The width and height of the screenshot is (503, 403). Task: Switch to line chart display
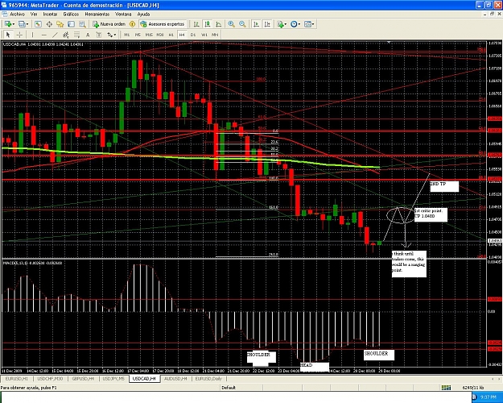[218, 24]
